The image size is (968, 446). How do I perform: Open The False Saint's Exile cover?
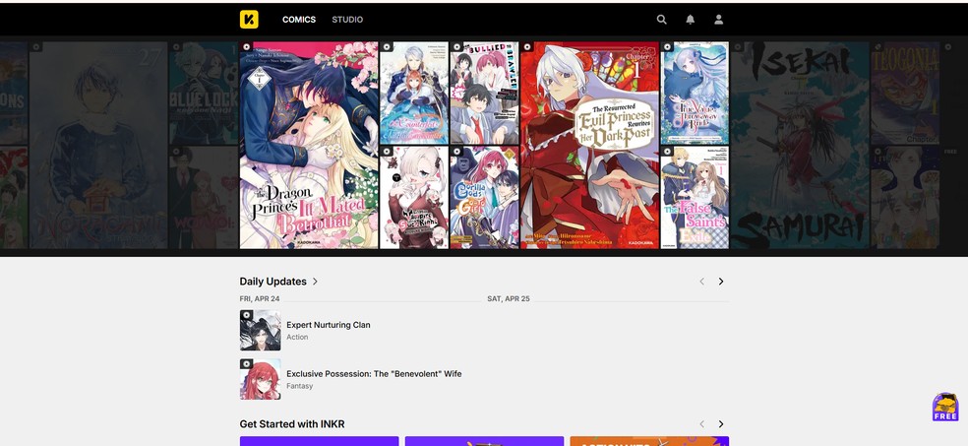(x=695, y=198)
